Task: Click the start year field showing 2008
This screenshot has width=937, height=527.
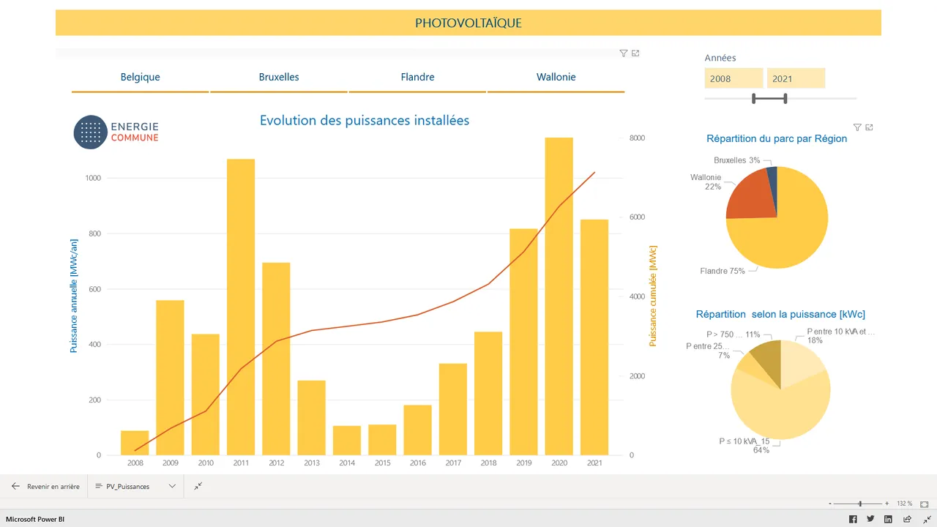Action: point(734,78)
